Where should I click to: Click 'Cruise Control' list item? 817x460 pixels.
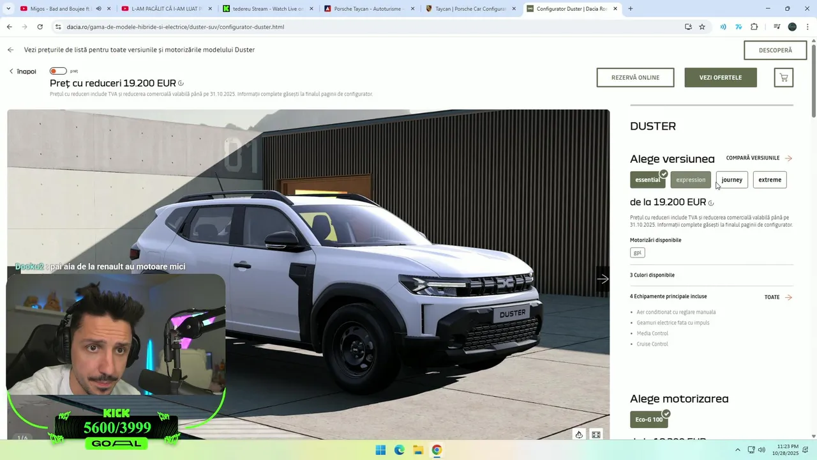(x=652, y=344)
